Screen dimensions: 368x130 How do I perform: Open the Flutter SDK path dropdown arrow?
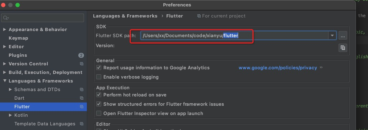point(332,36)
